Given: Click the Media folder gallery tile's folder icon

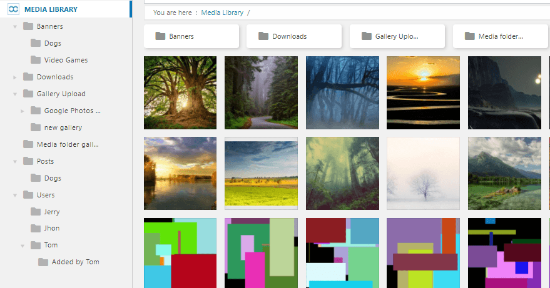Looking at the screenshot, I should coord(470,36).
